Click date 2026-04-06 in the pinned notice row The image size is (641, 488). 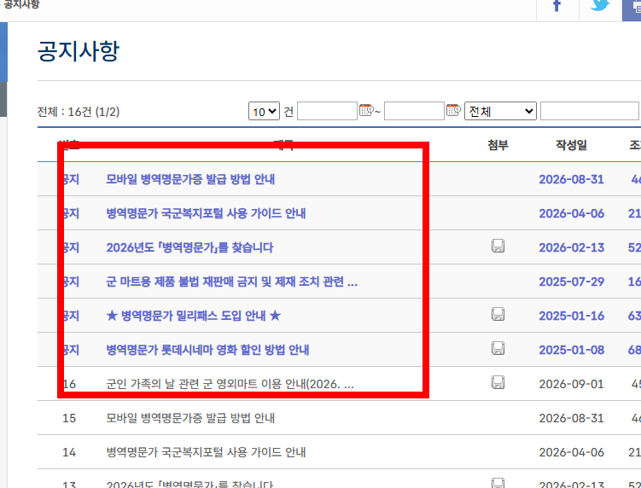point(572,214)
